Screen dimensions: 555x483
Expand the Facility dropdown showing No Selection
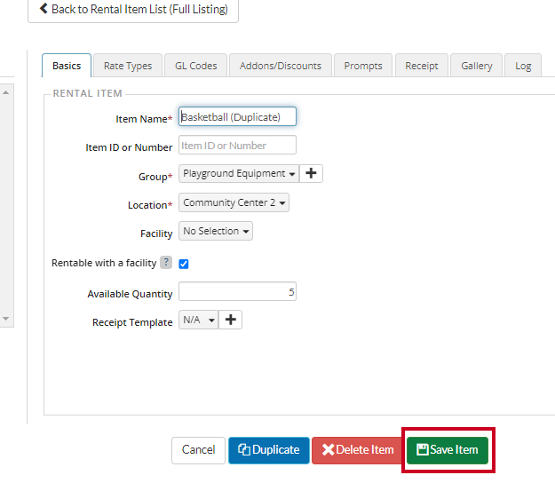pyautogui.click(x=216, y=231)
